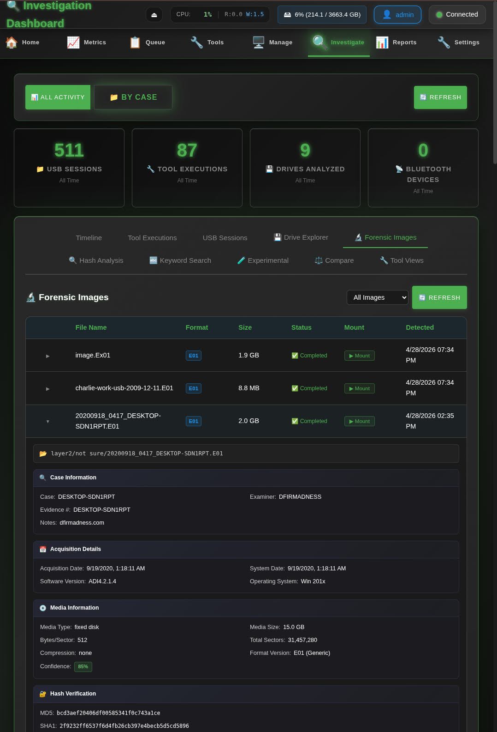This screenshot has width=497, height=732.
Task: Click the Case Information magnifier icon
Action: (43, 478)
